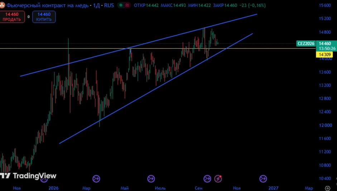Click the CEZ2026 symbol label on the price axis
This screenshot has width=337, height=191.
[x=306, y=44]
